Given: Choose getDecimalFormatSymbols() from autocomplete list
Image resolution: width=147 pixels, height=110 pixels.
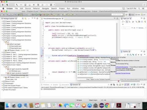Looking at the screenshot, I should point(94,72).
